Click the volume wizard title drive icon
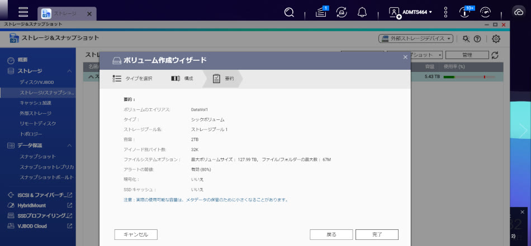The image size is (531, 246). 117,61
